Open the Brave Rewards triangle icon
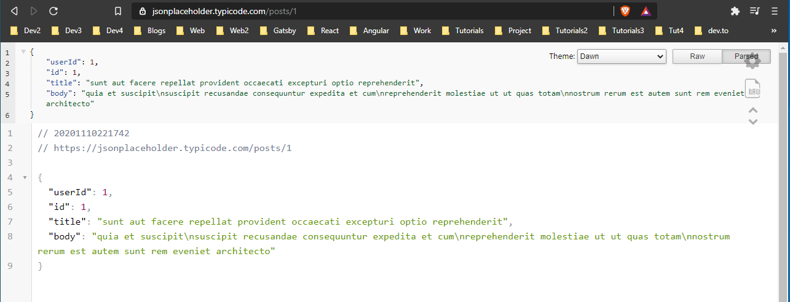The width and height of the screenshot is (790, 302). click(x=646, y=11)
